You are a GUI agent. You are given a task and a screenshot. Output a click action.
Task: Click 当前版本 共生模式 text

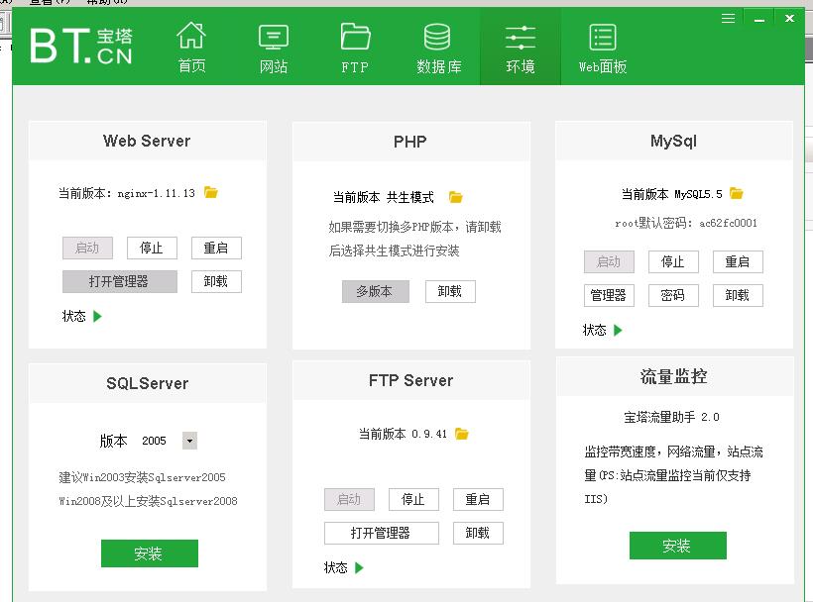coord(383,197)
